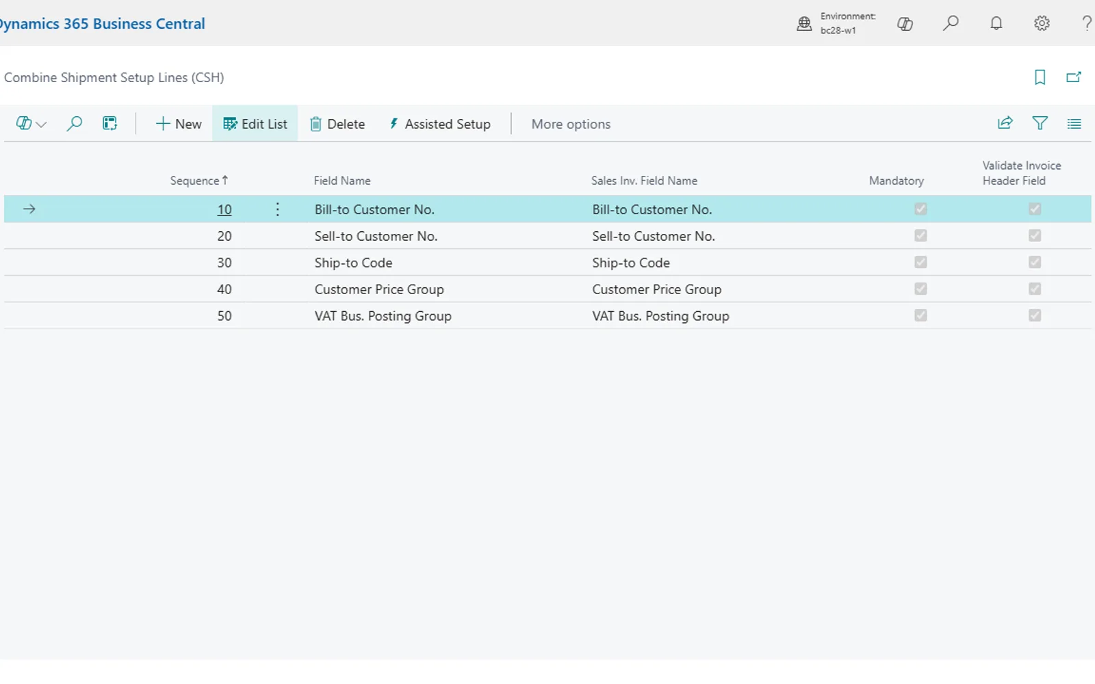Click the analyze view toggle icon
Screen dimensions: 1095x684
(x=109, y=124)
